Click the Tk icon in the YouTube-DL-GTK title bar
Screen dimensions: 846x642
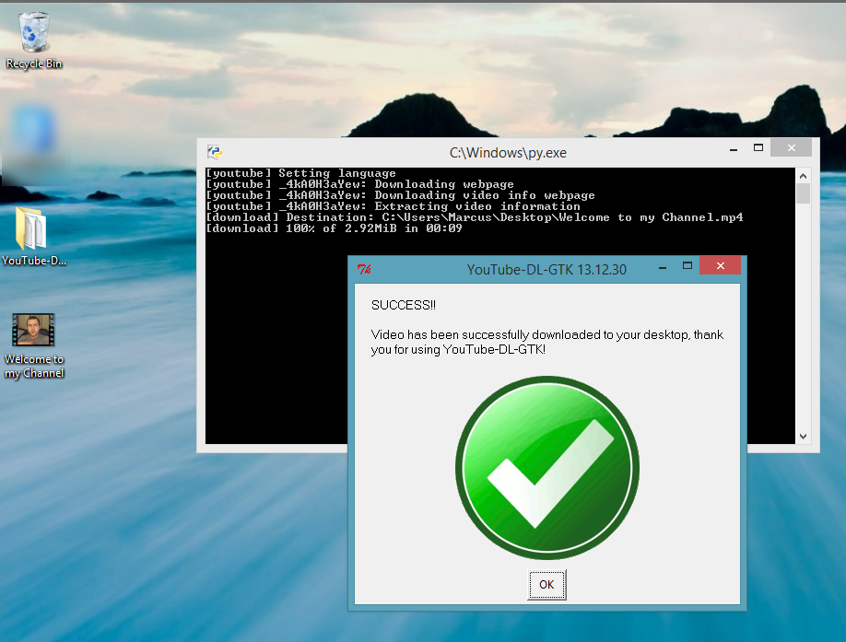pyautogui.click(x=364, y=269)
